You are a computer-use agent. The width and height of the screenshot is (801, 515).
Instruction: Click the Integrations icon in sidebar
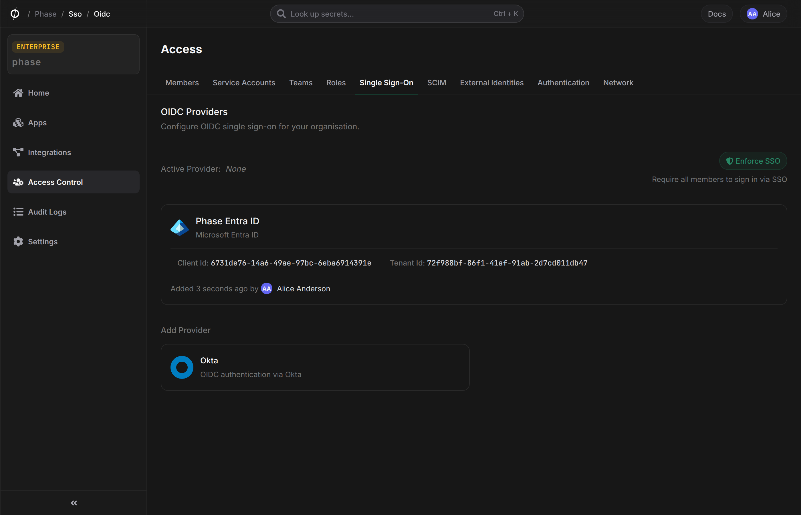[18, 152]
